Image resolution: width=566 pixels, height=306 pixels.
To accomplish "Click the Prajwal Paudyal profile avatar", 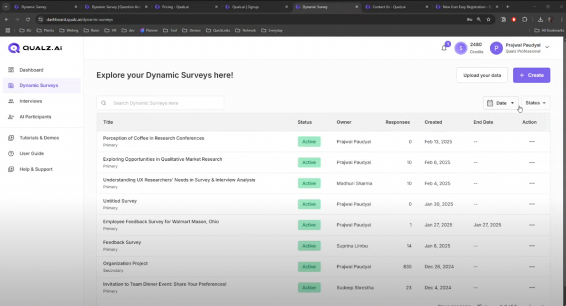I will click(496, 48).
